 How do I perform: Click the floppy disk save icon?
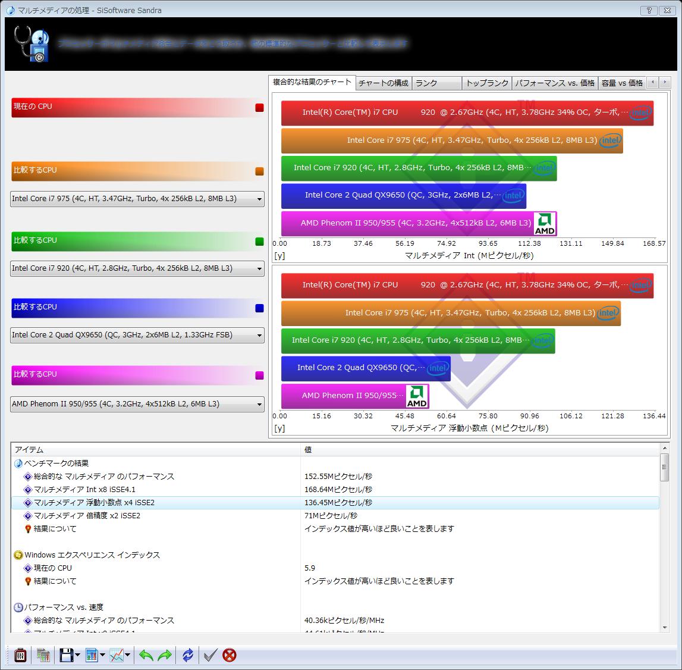pyautogui.click(x=66, y=655)
